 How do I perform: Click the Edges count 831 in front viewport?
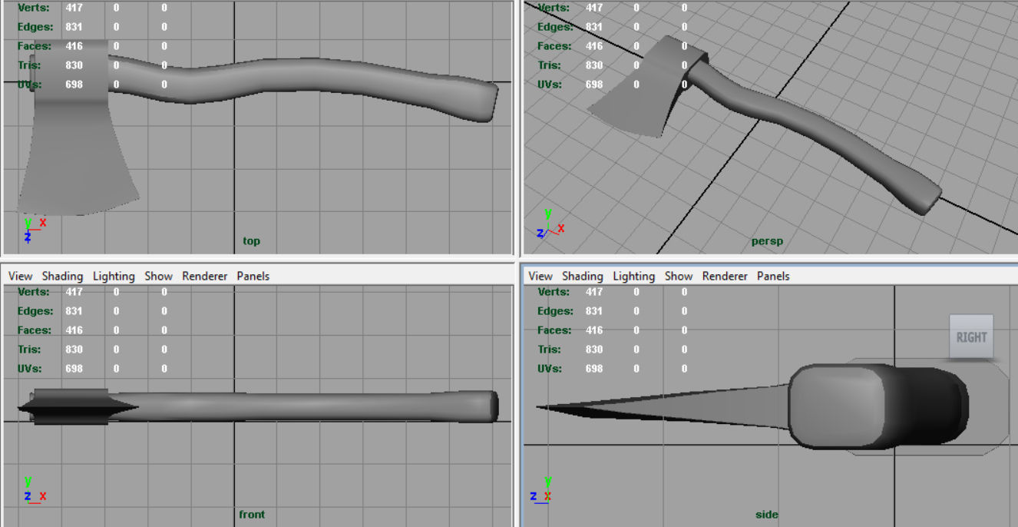[x=74, y=311]
